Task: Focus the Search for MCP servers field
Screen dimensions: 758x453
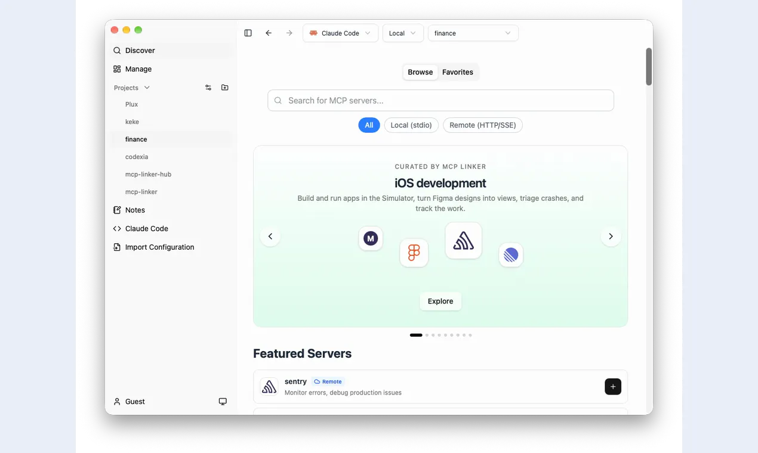Action: (x=440, y=101)
